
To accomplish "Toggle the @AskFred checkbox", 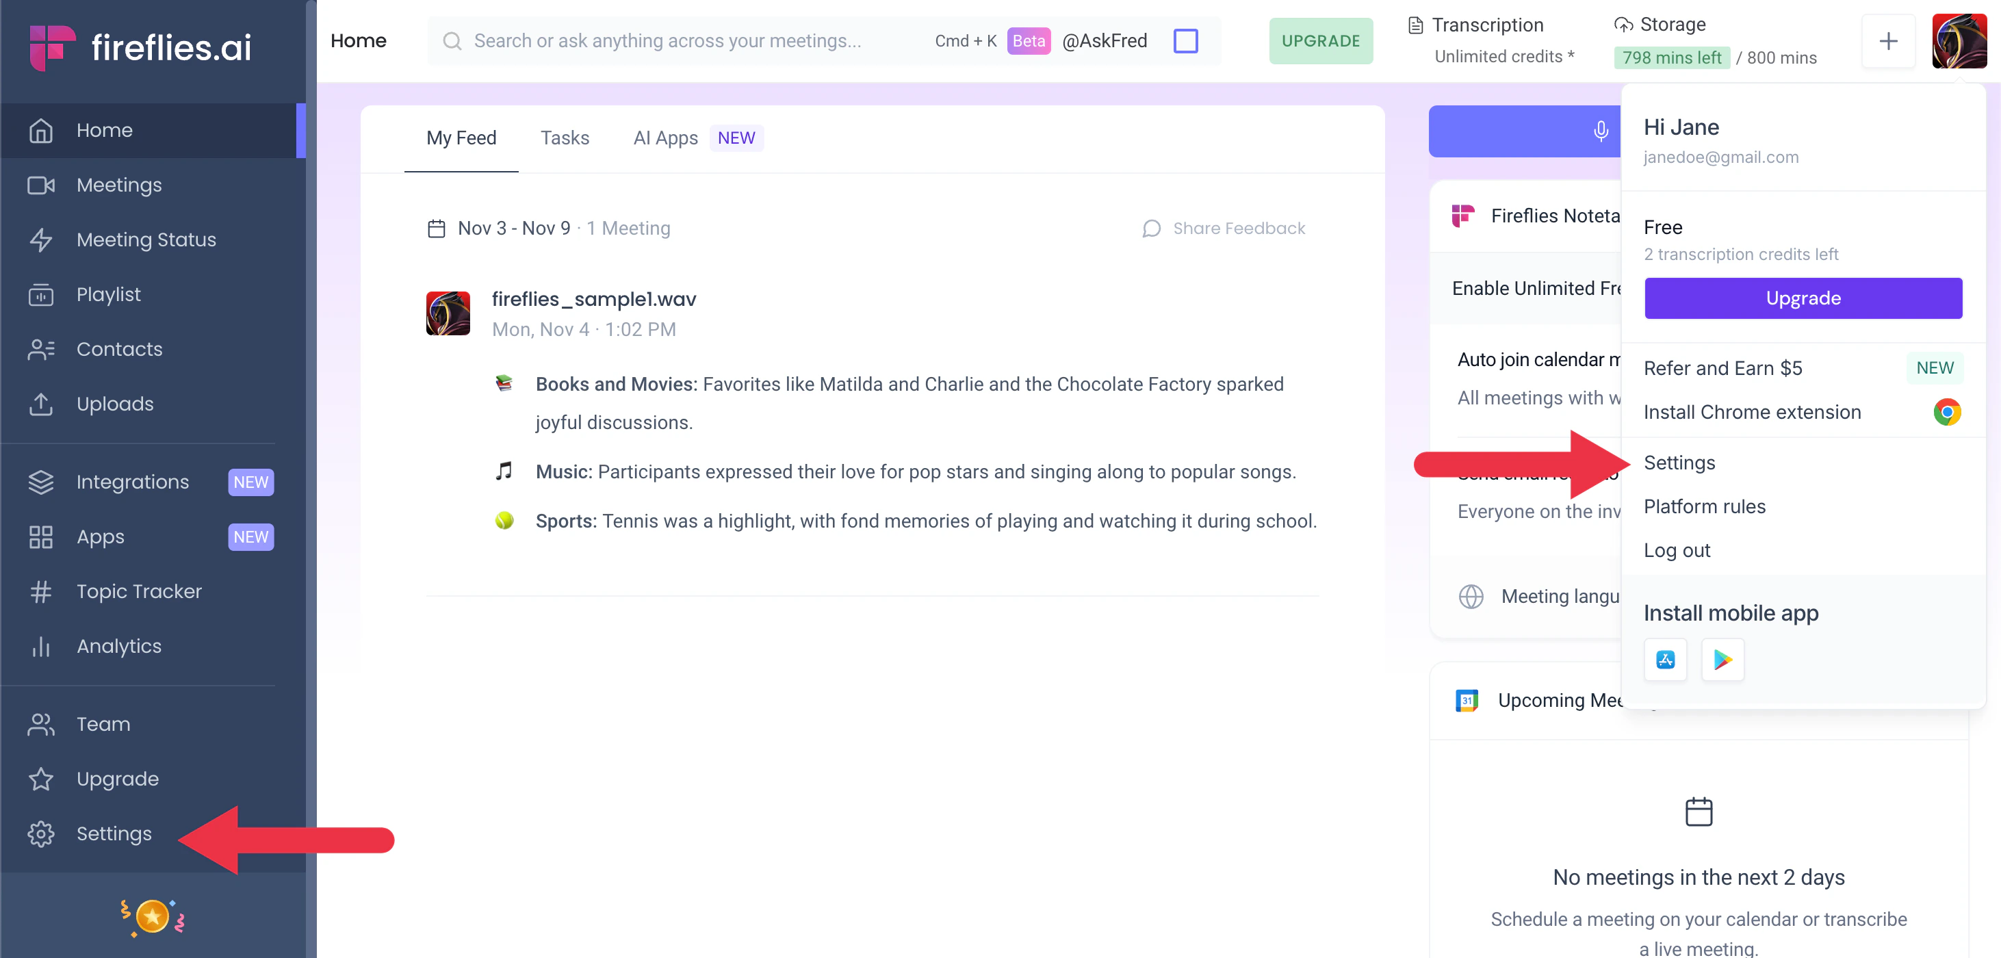I will pyautogui.click(x=1185, y=41).
